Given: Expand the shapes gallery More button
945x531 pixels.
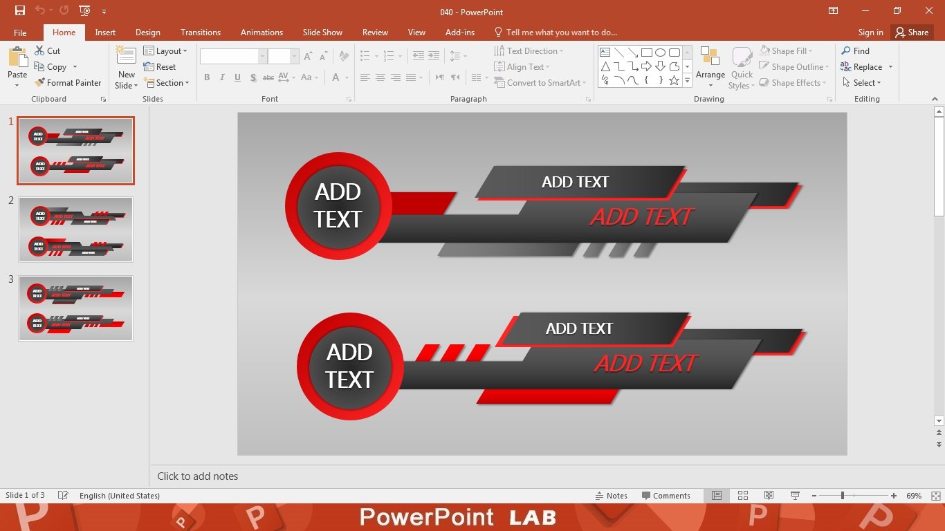Looking at the screenshot, I should (x=687, y=81).
